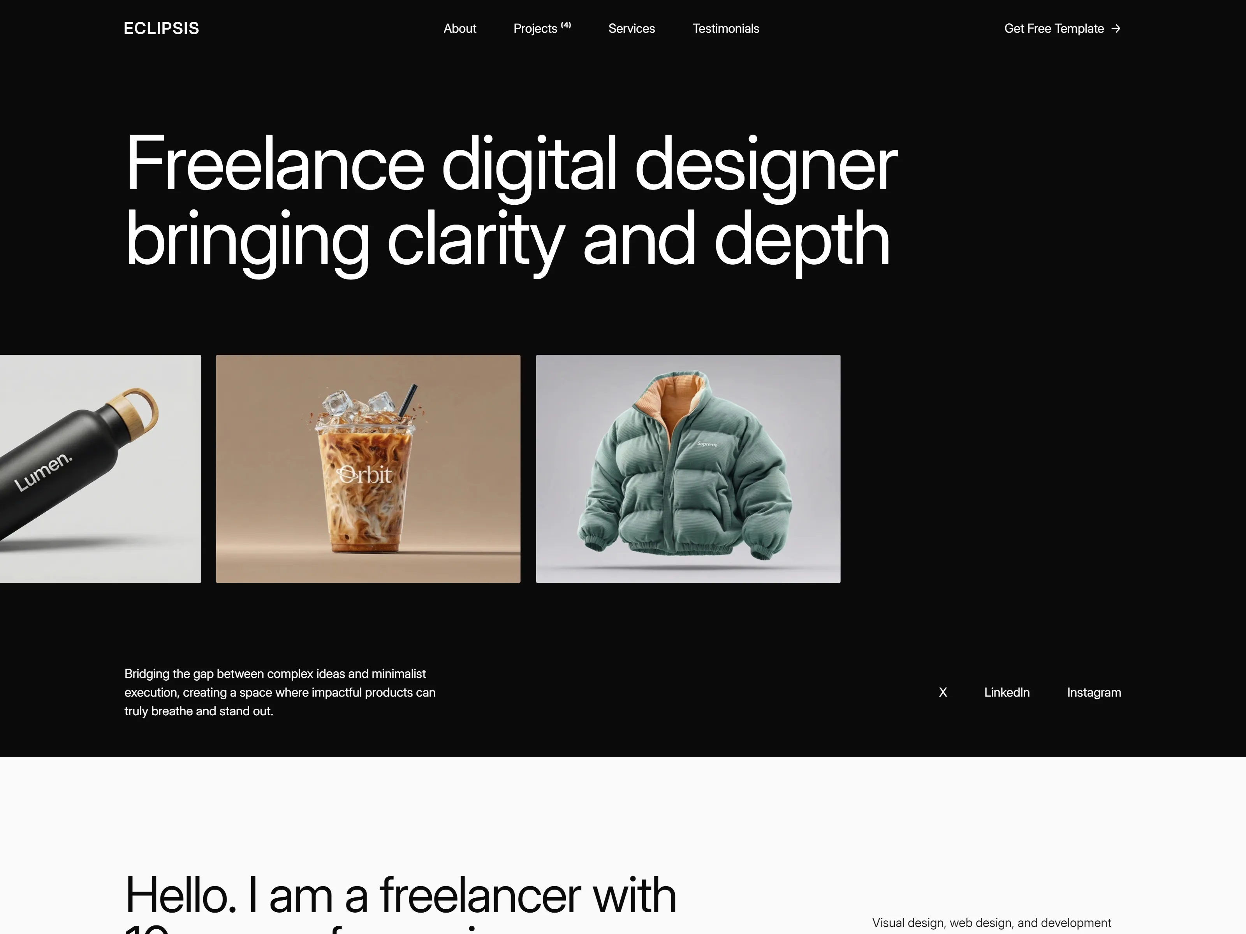
Task: Jump to Testimonials section
Action: point(725,28)
